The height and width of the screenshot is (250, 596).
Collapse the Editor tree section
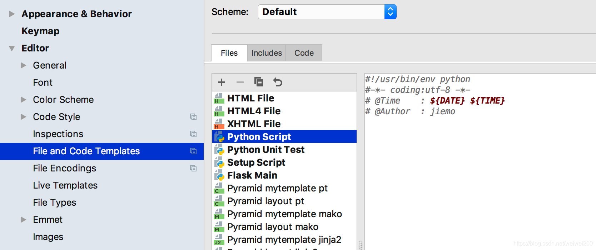coord(12,48)
